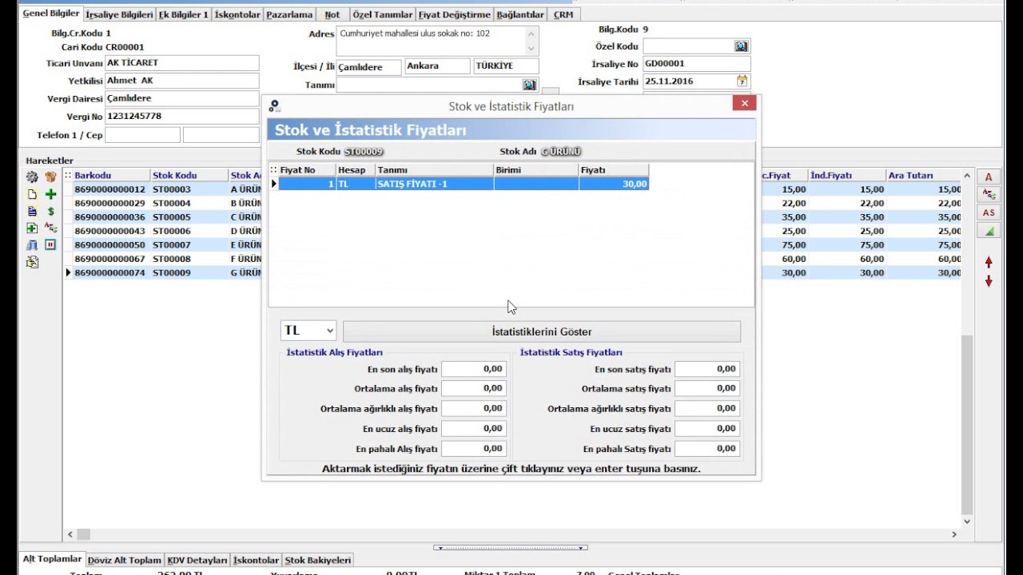Image resolution: width=1023 pixels, height=575 pixels.
Task: Click the document with green plus icon
Action: coord(32,228)
